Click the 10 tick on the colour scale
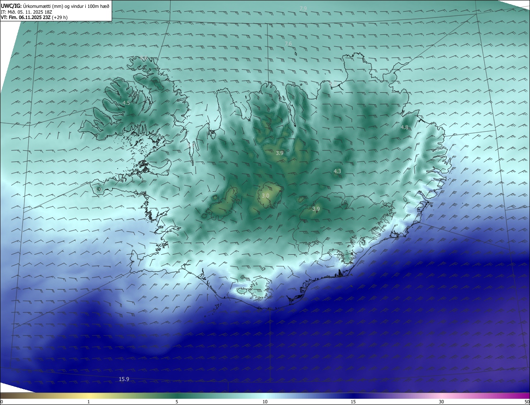The image size is (530, 405). [265, 402]
